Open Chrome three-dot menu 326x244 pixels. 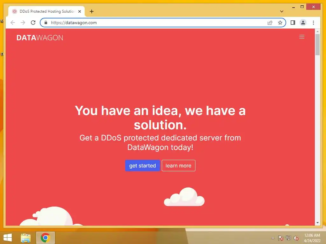[x=313, y=23]
